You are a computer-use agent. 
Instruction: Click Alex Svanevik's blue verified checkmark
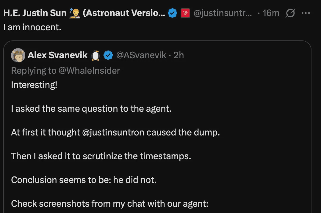(108, 55)
